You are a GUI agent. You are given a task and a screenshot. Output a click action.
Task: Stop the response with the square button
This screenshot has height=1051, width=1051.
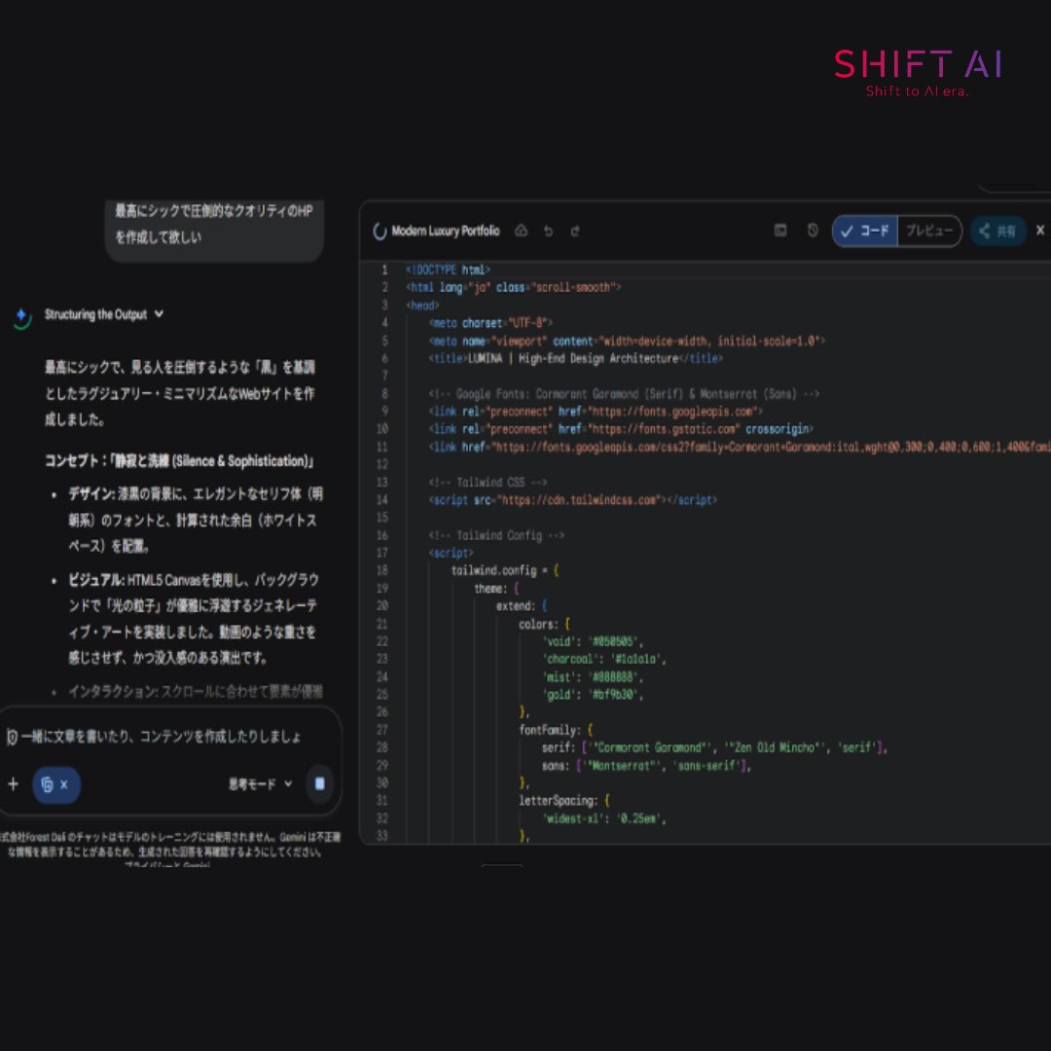click(320, 783)
